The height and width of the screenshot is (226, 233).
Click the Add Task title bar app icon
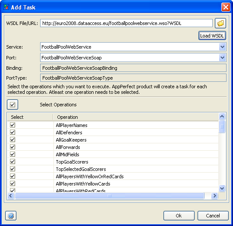coord(6,7)
